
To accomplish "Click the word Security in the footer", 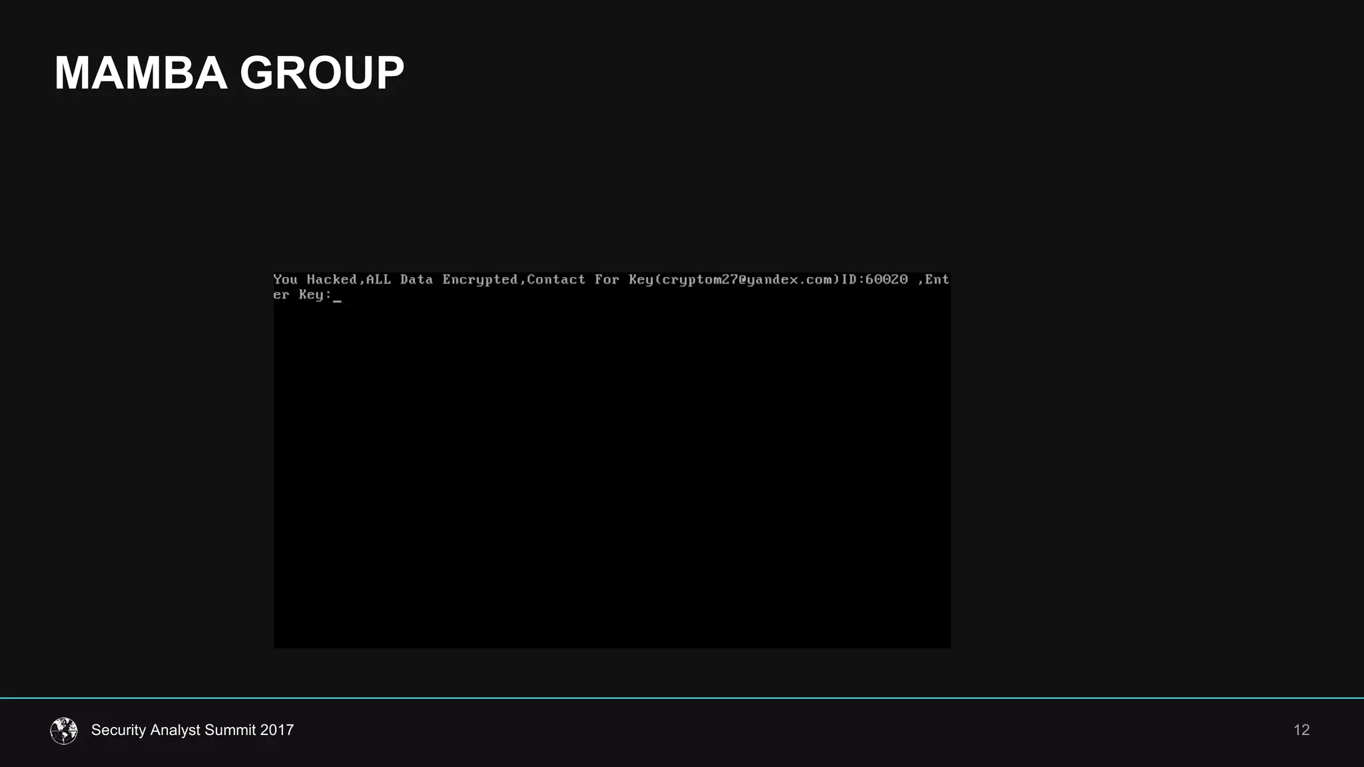I will pos(119,730).
